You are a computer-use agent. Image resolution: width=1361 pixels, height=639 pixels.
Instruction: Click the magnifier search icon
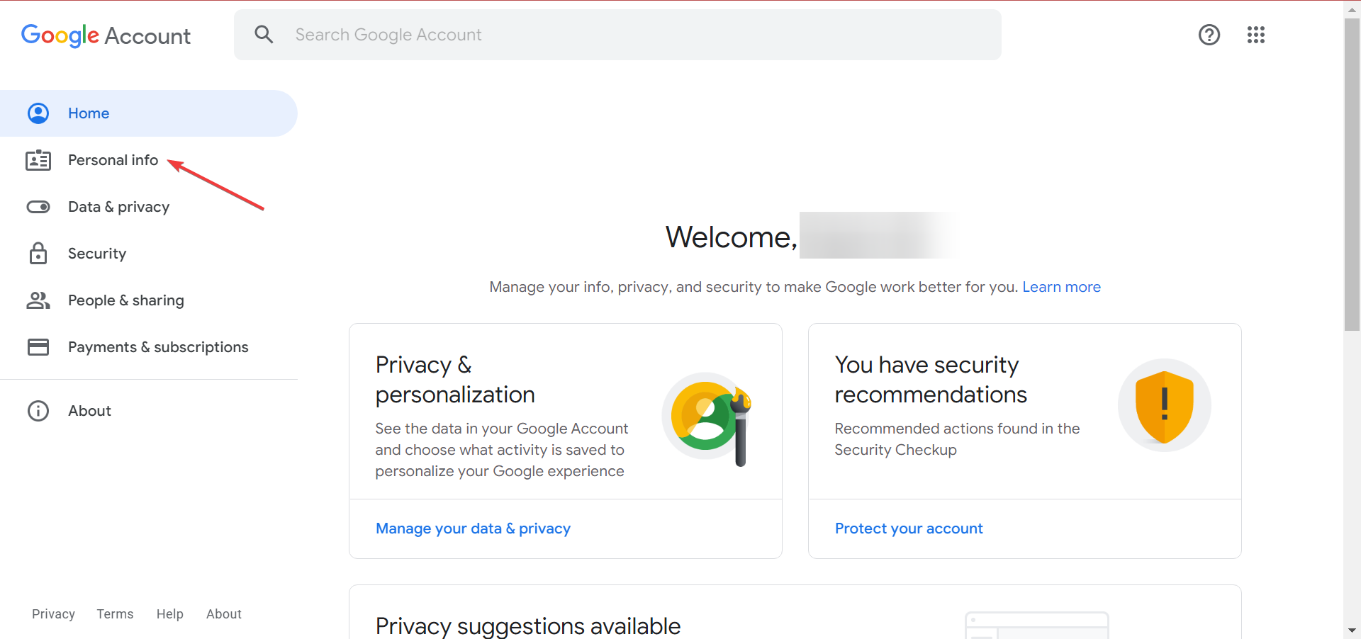[x=264, y=34]
